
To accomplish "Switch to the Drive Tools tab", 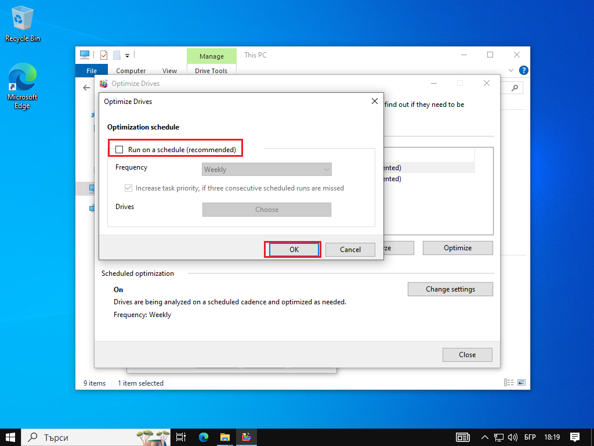I will [x=211, y=71].
